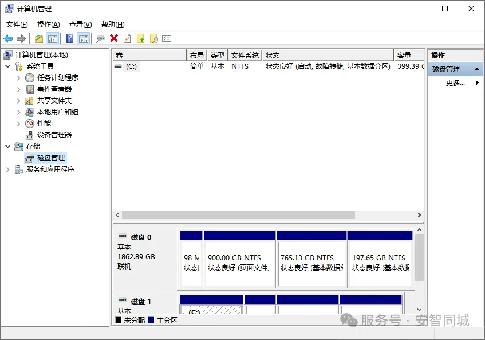The image size is (485, 340).
Task: Select the Local Users and Groups icon
Action: tap(30, 112)
